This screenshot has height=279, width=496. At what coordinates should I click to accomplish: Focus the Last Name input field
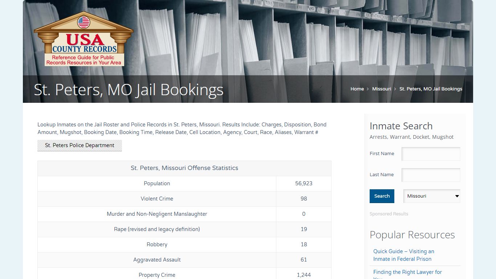(431, 175)
